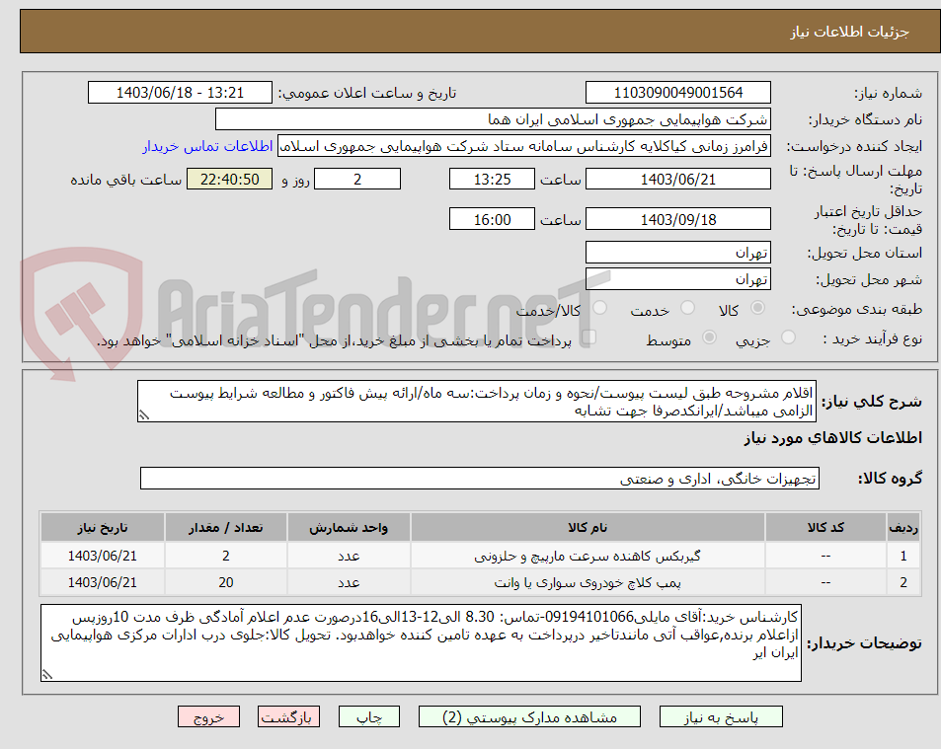This screenshot has height=749, width=941.
Task: Click اطلاعات کالاهای مورد نیاز section heading
Action: [833, 438]
